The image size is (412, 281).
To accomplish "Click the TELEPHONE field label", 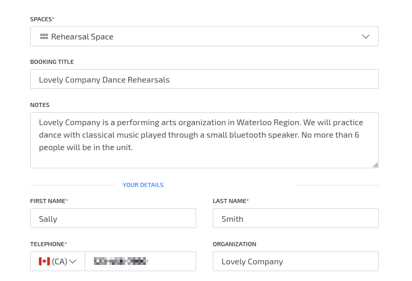I will 47,244.
